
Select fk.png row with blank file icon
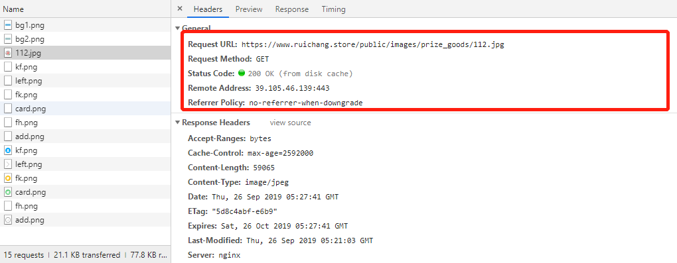[86, 95]
